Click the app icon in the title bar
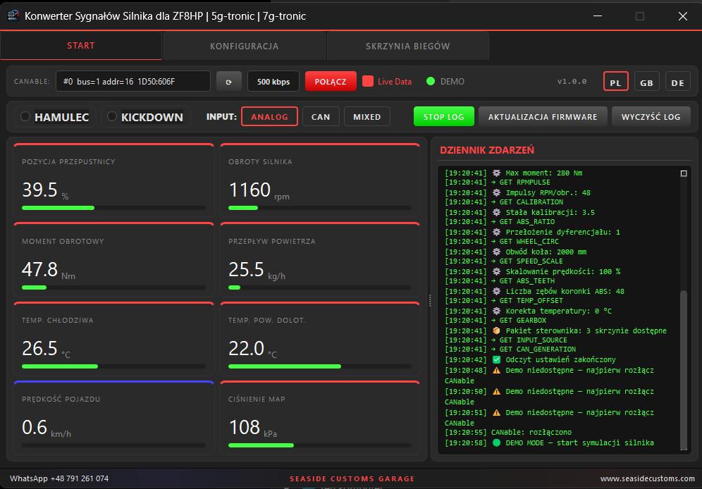This screenshot has width=702, height=489. coord(13,16)
